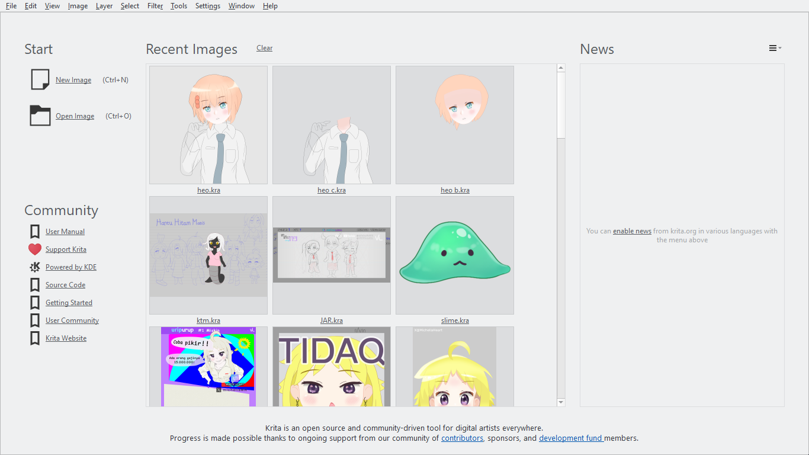809x455 pixels.
Task: Open the slime.kra thumbnail
Action: click(455, 255)
